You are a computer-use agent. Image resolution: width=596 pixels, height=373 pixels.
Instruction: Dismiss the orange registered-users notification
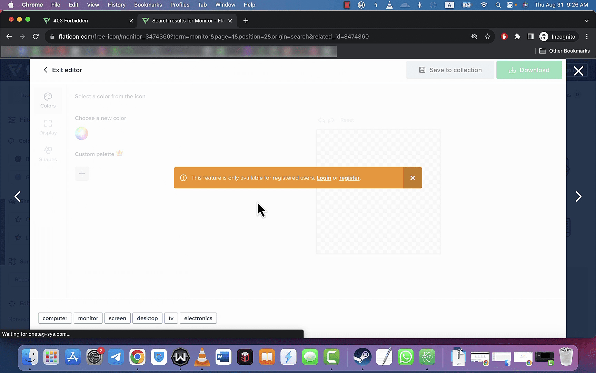[413, 178]
